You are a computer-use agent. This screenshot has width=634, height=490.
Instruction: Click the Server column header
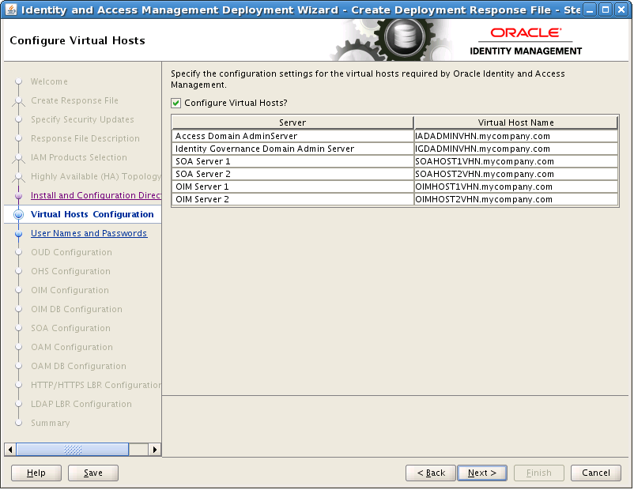click(292, 122)
